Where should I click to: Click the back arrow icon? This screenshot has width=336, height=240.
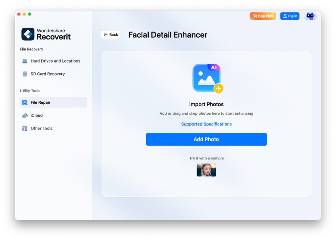click(x=105, y=34)
